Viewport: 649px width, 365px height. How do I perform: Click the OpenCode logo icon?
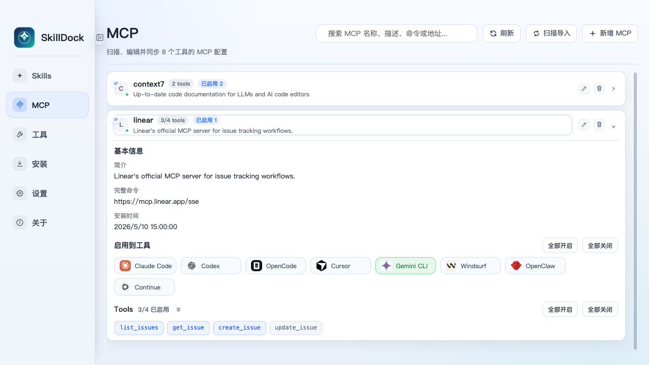click(x=257, y=266)
